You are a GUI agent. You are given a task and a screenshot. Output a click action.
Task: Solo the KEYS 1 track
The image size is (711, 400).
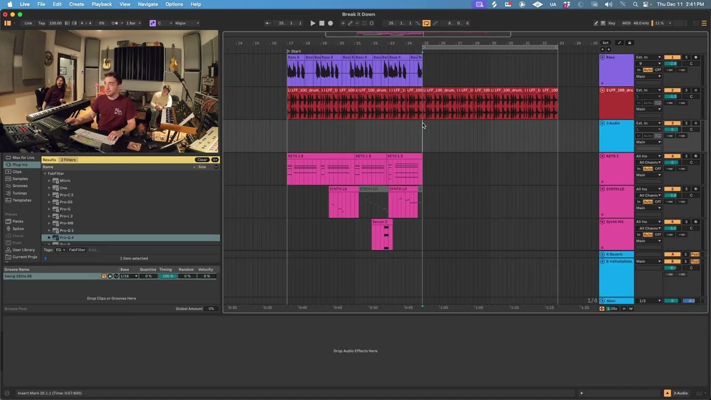[686, 156]
